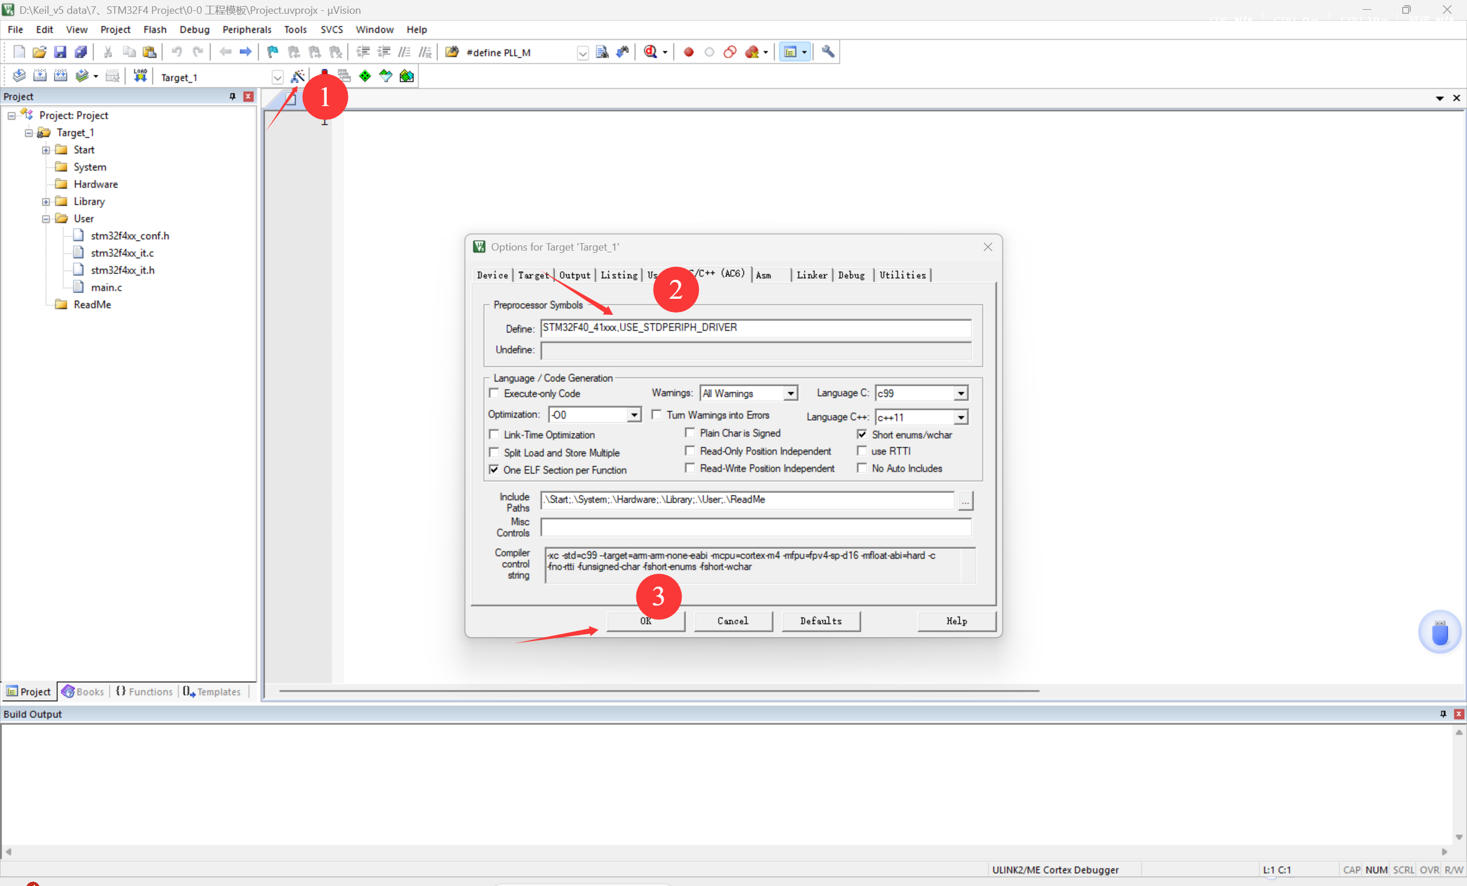Click the Start/Stop Debug Session icon

point(651,52)
